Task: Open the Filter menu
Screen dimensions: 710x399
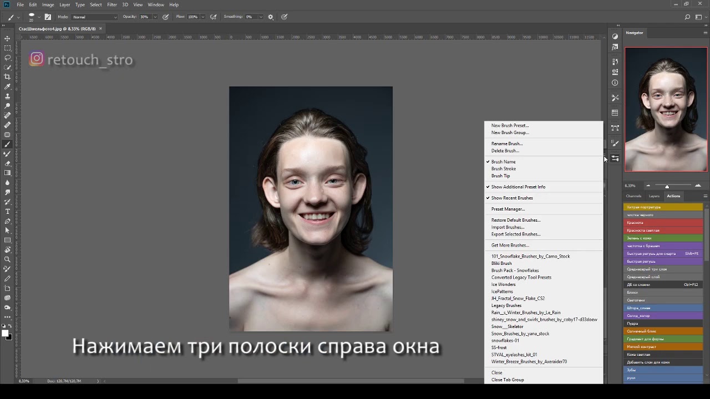Action: click(x=112, y=4)
